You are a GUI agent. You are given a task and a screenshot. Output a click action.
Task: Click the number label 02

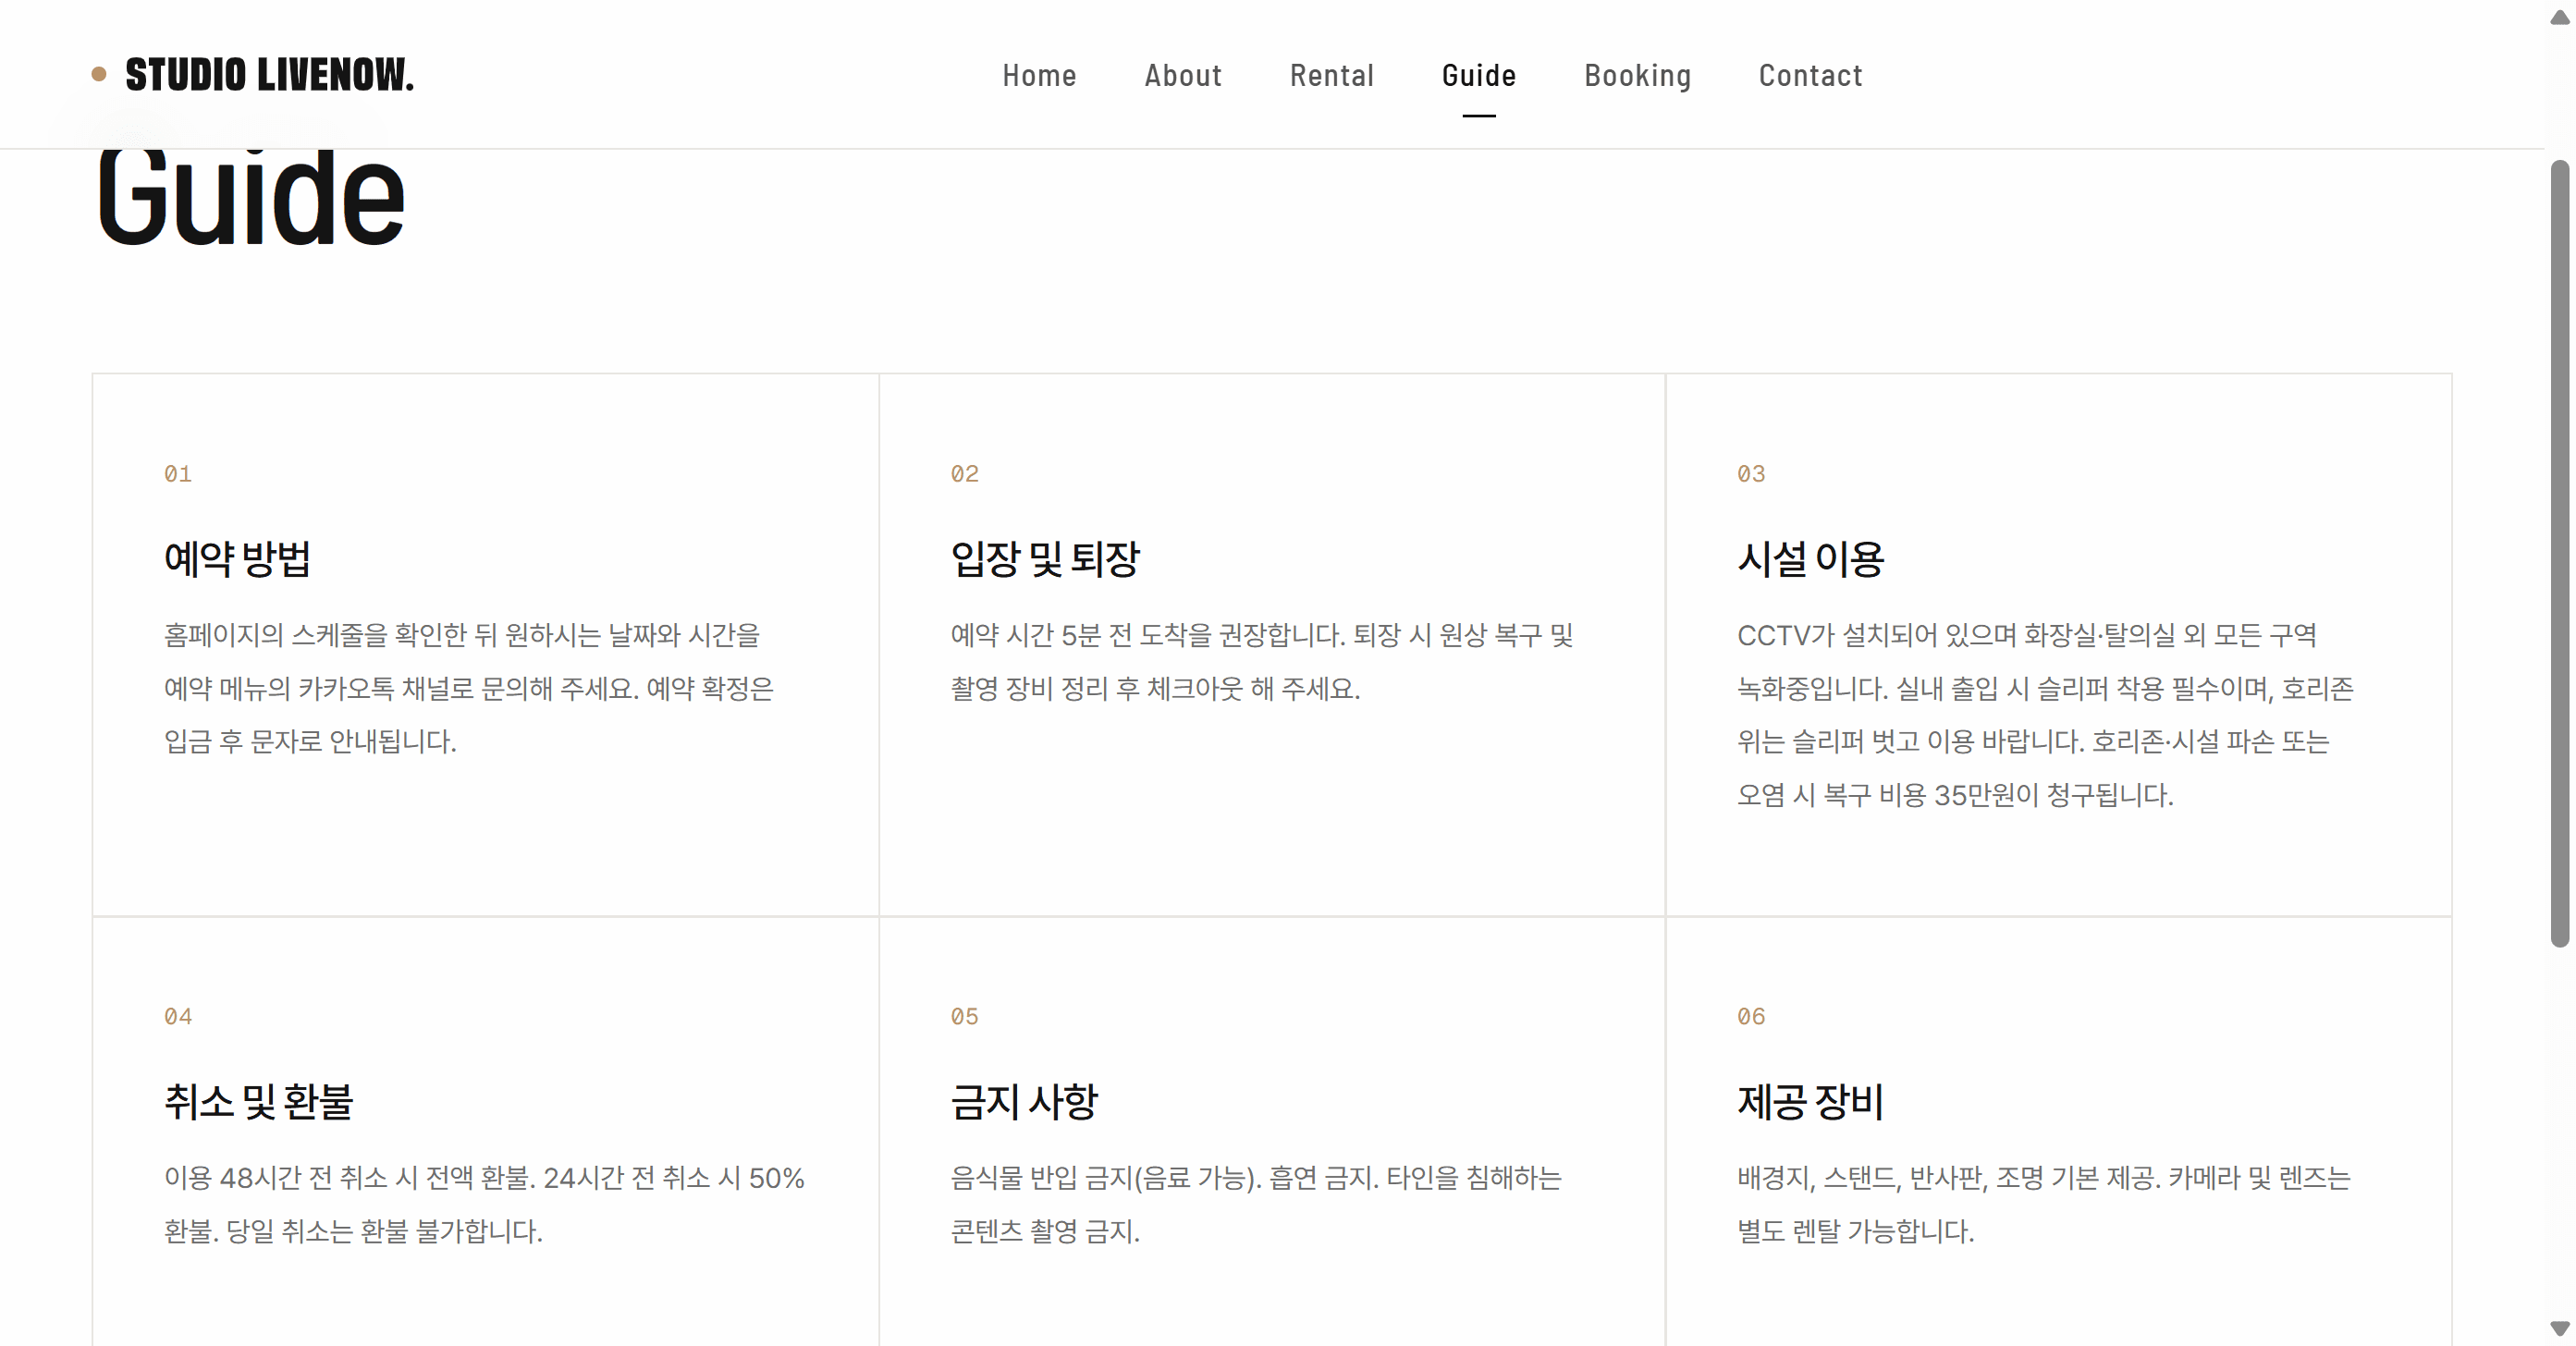pyautogui.click(x=965, y=474)
